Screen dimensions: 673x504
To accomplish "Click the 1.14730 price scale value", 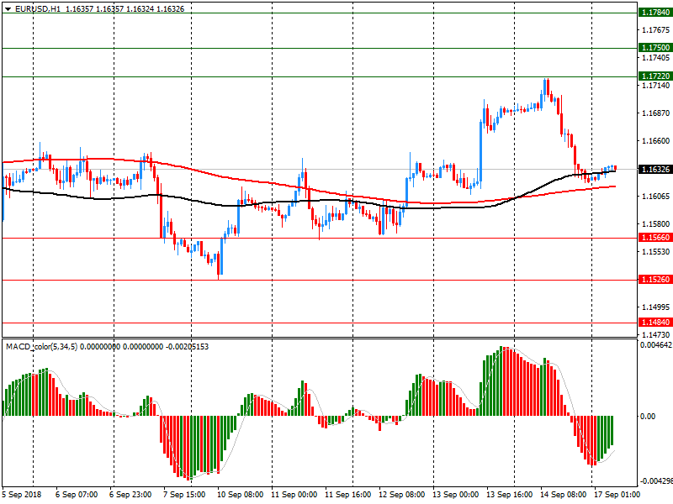I will pyautogui.click(x=655, y=334).
